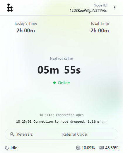Click the Node ID label
123x153 pixels.
pyautogui.click(x=100, y=5)
